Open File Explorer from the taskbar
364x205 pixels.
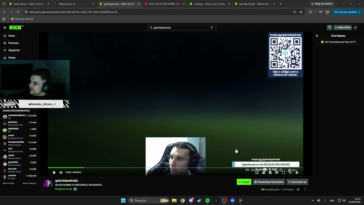click(x=174, y=200)
